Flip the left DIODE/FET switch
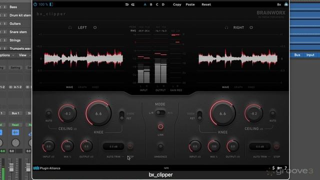Viewport: 320px width, 180px height. 122,115
